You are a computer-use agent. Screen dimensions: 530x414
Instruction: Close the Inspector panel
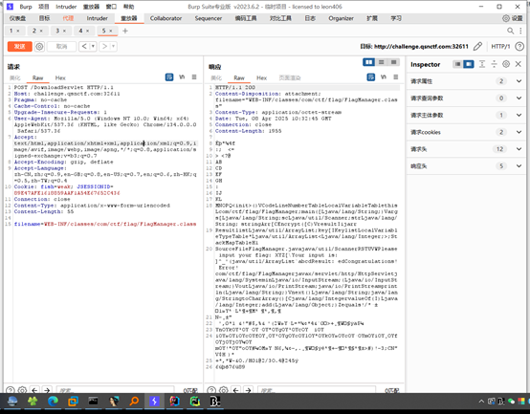(519, 64)
